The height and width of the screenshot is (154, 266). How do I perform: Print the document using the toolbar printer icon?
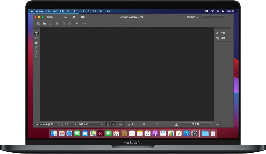pos(57,23)
